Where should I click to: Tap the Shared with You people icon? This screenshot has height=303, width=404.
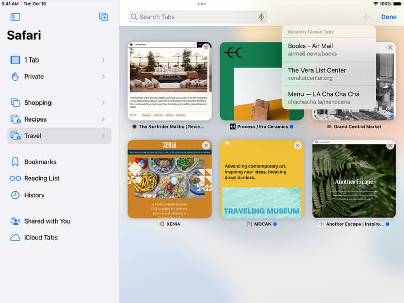tap(15, 221)
